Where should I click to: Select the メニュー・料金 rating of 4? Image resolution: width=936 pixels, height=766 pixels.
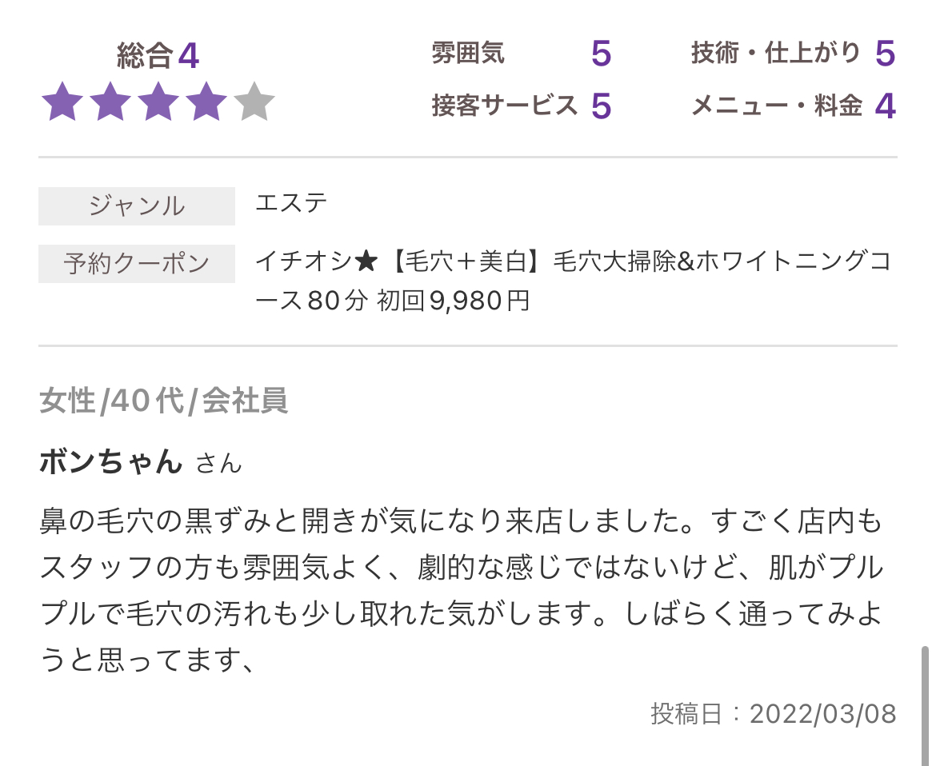886,106
